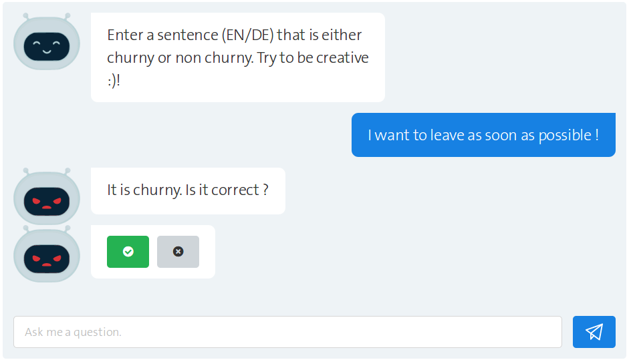Image resolution: width=629 pixels, height=362 pixels.
Task: Send message with paper plane icon
Action: tap(594, 331)
